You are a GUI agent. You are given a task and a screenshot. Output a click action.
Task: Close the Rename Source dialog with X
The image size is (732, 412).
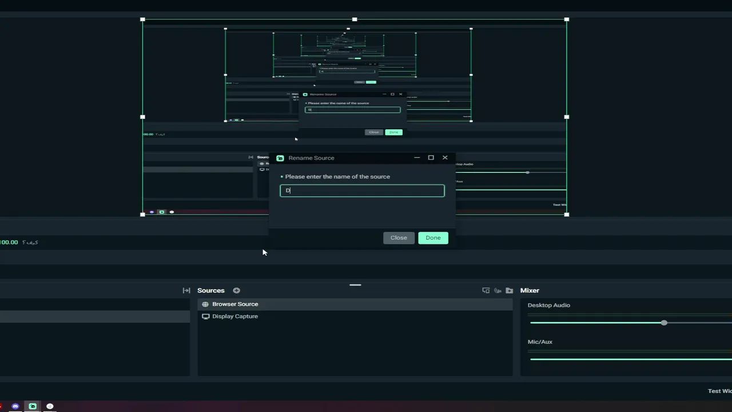(445, 157)
